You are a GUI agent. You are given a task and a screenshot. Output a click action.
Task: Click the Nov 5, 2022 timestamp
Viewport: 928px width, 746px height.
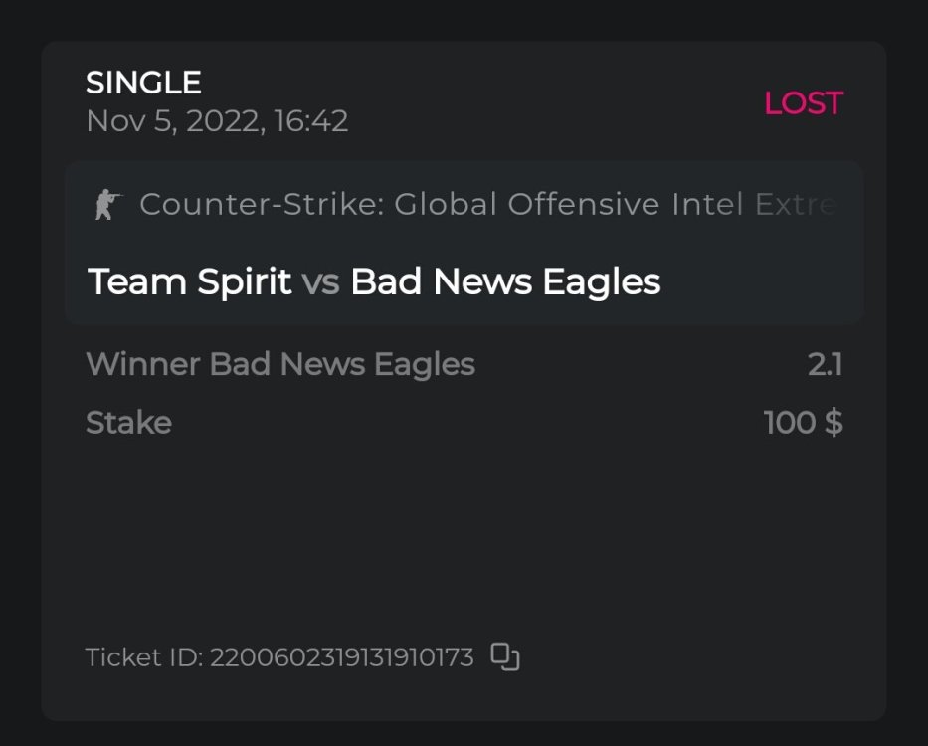click(179, 121)
